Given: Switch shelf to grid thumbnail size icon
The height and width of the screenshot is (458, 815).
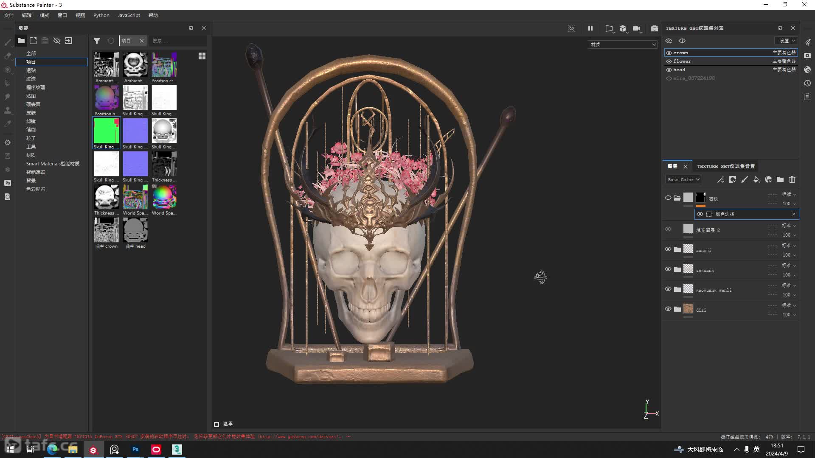Looking at the screenshot, I should tap(202, 56).
